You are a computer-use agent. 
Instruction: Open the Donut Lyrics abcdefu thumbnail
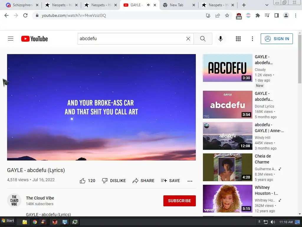pyautogui.click(x=227, y=105)
